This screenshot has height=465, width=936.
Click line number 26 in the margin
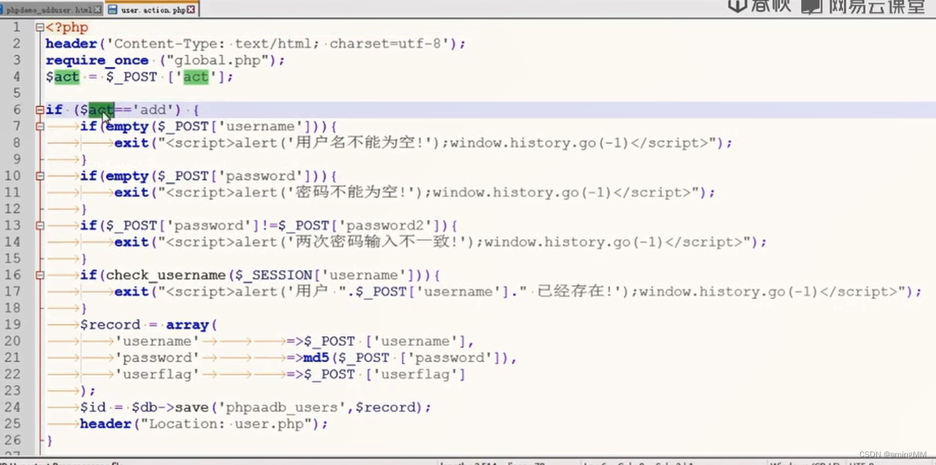coord(13,440)
